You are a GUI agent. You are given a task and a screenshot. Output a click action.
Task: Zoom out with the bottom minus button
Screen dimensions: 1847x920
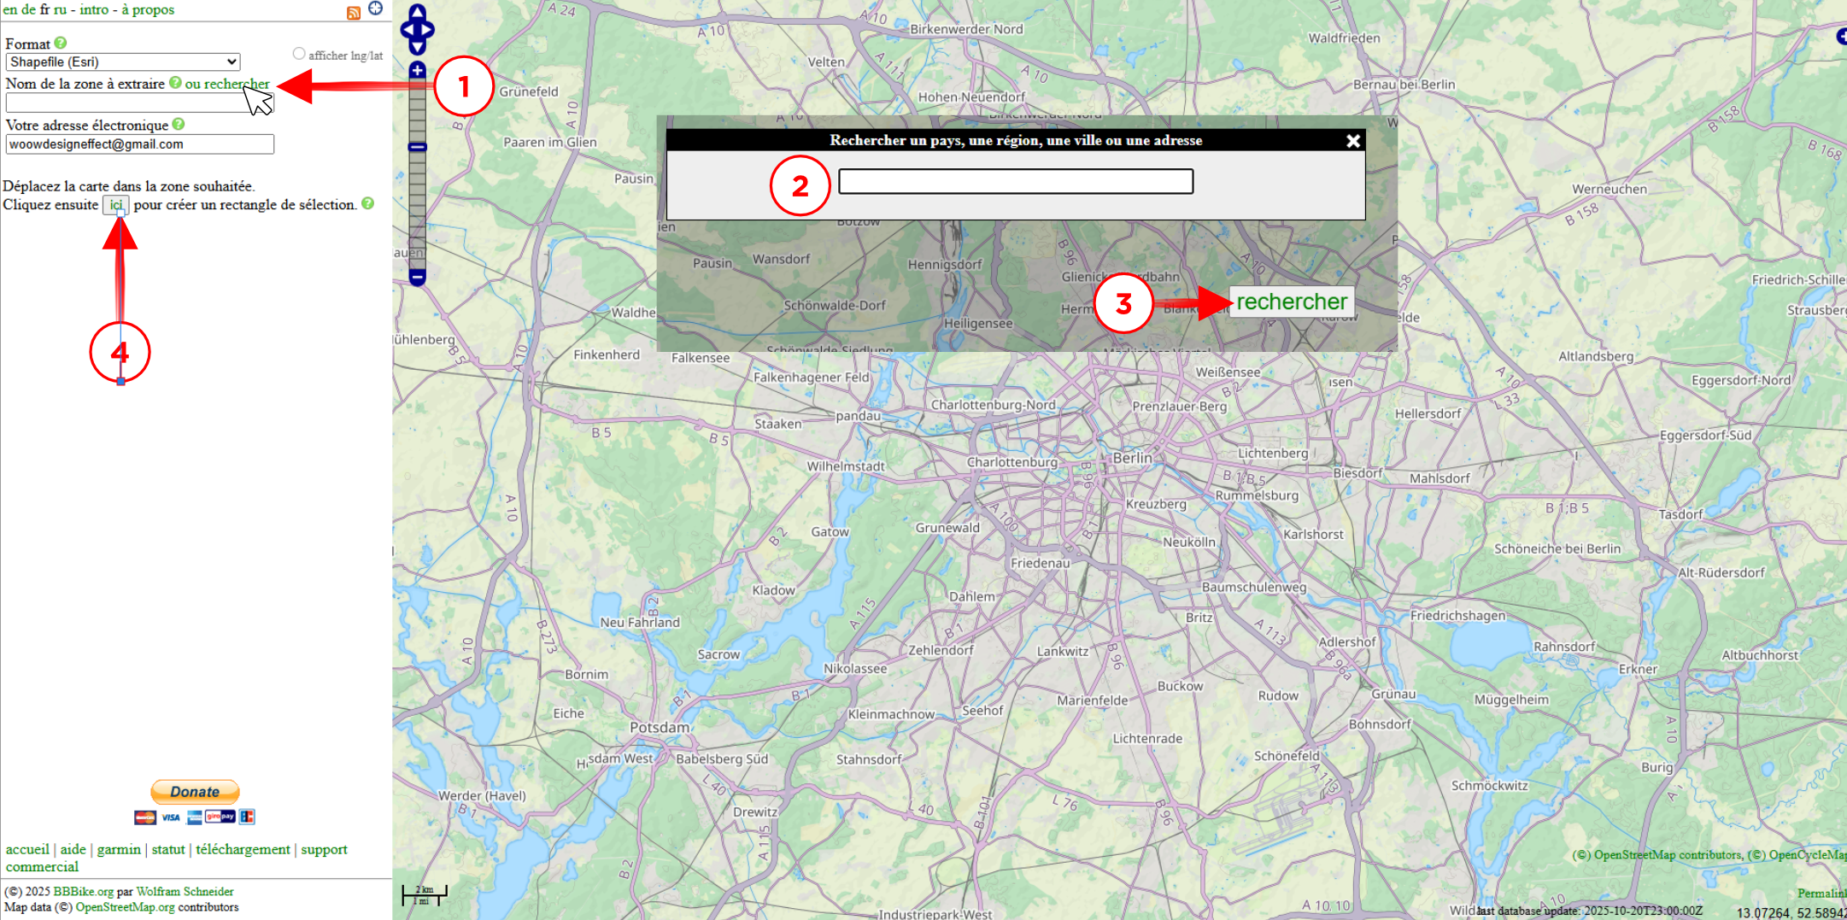coord(417,277)
